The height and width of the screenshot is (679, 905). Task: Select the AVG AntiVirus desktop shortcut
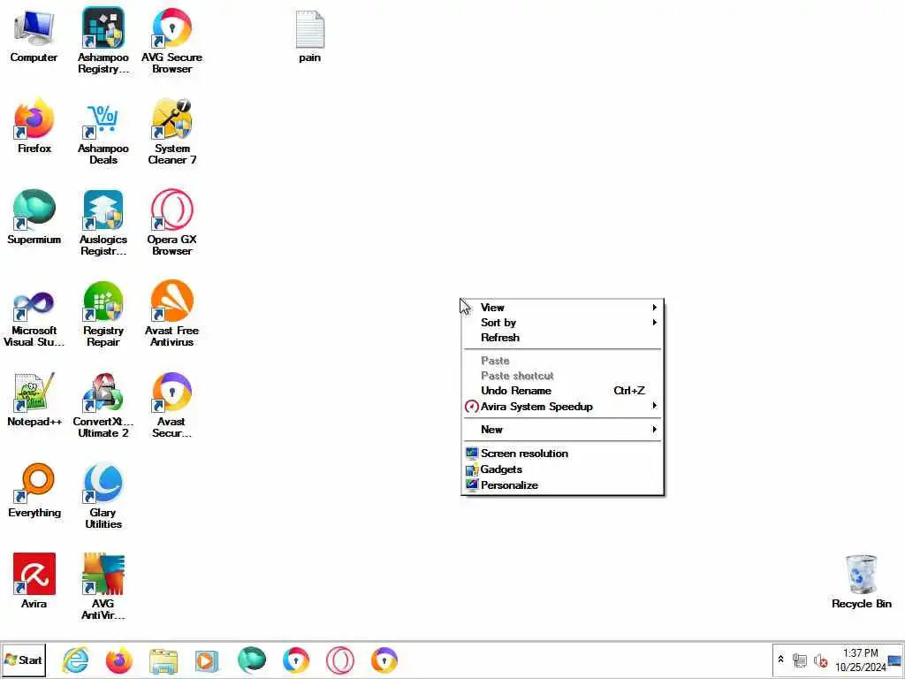pyautogui.click(x=103, y=587)
